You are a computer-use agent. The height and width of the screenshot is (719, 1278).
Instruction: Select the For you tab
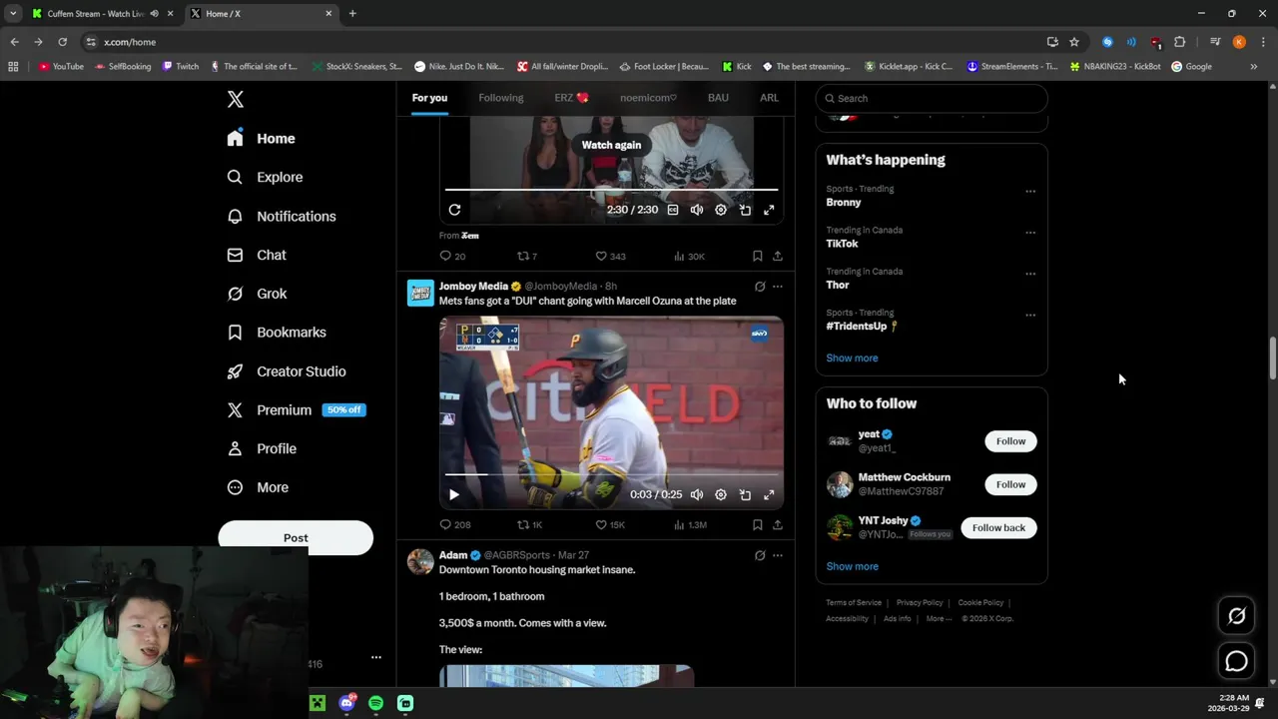429,98
